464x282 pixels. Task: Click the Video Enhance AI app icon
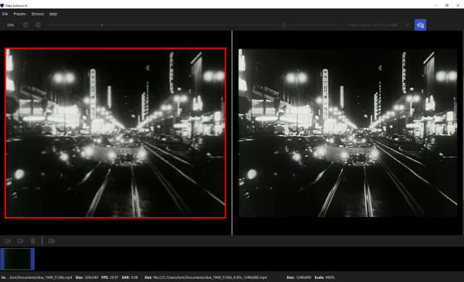(2, 5)
